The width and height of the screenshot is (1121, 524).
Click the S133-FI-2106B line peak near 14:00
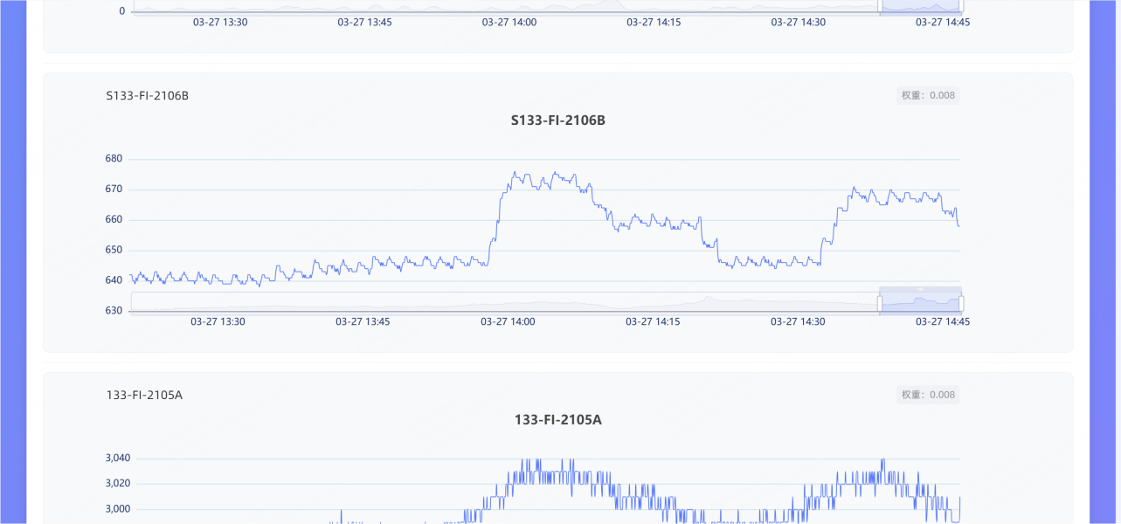point(515,172)
